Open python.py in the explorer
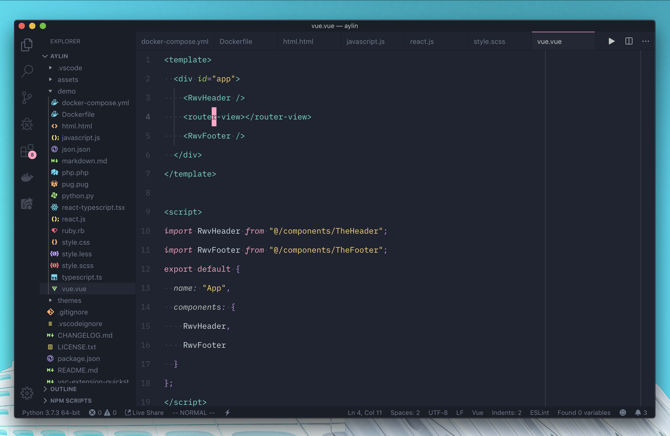 (78, 196)
